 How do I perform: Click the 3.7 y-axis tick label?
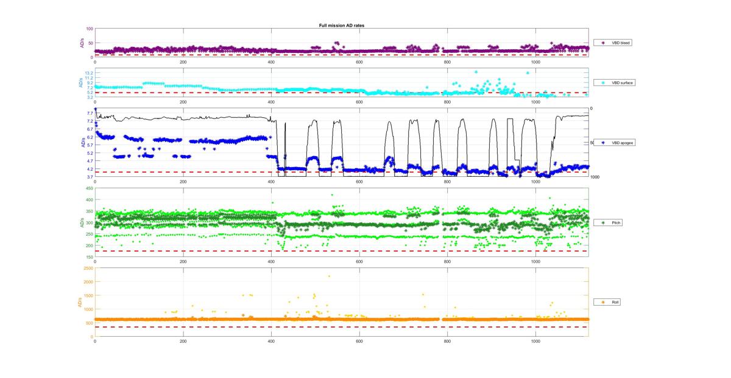coord(90,177)
